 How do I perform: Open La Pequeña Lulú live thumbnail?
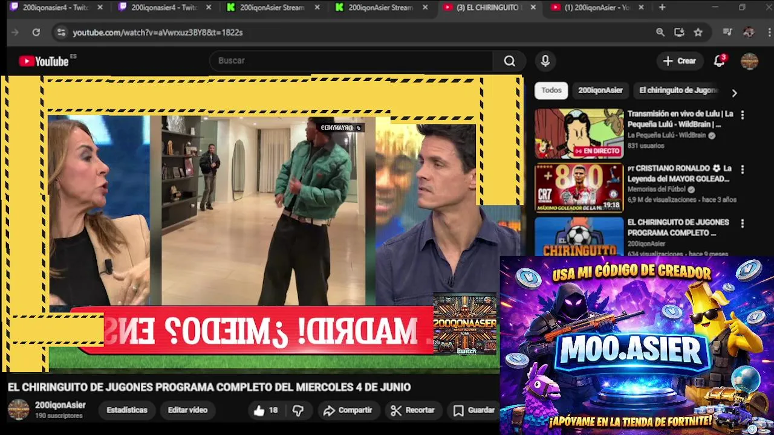click(x=579, y=134)
